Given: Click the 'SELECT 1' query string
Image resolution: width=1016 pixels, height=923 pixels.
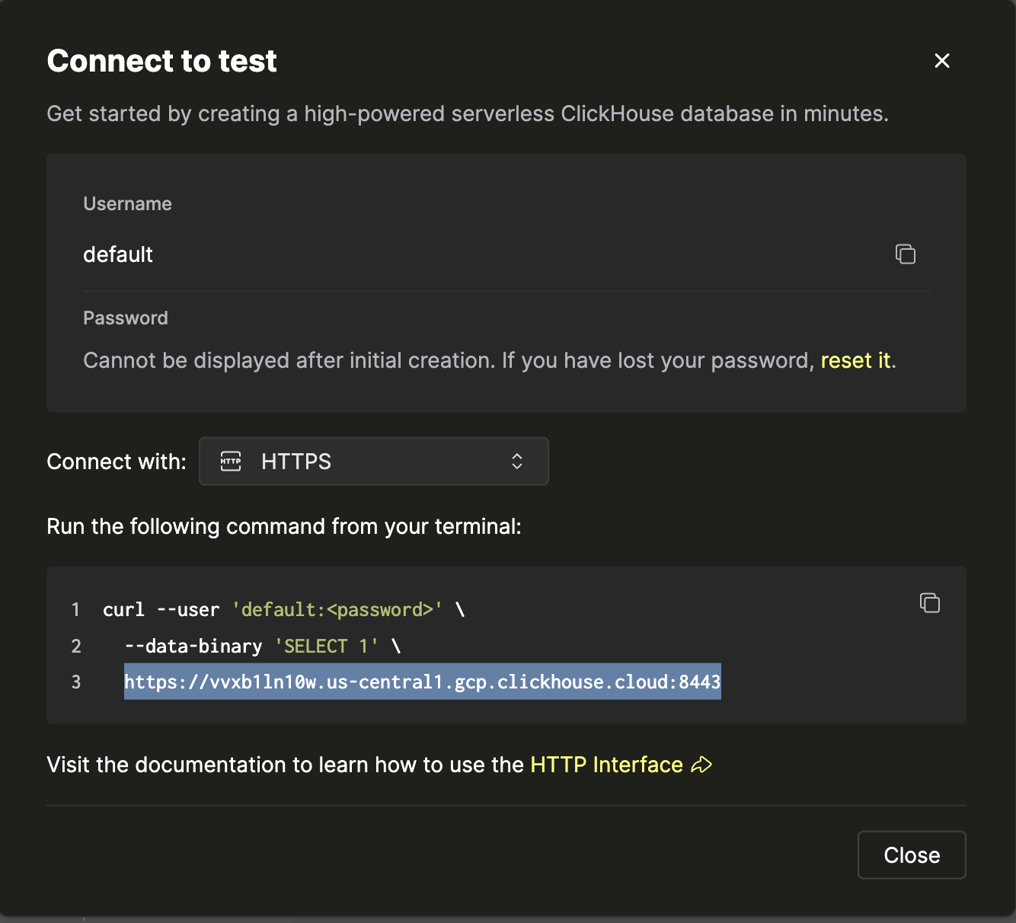Looking at the screenshot, I should click(x=326, y=647).
